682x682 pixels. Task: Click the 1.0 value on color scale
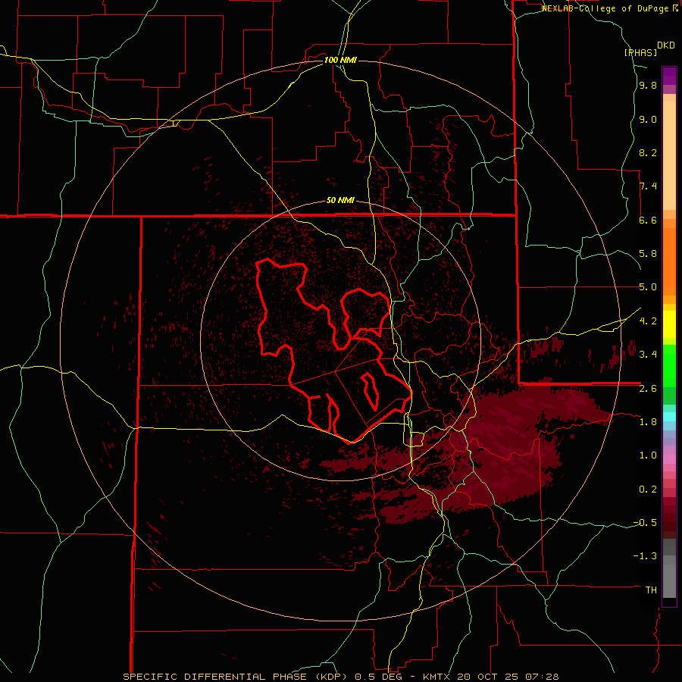[648, 455]
